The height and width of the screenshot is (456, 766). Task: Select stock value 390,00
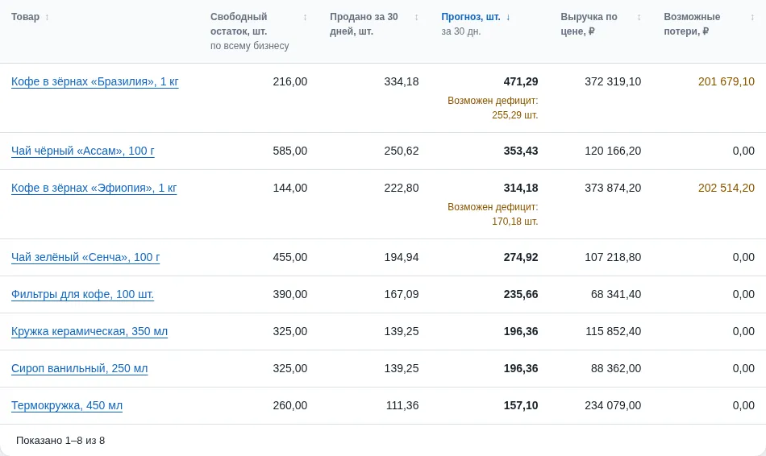point(290,294)
